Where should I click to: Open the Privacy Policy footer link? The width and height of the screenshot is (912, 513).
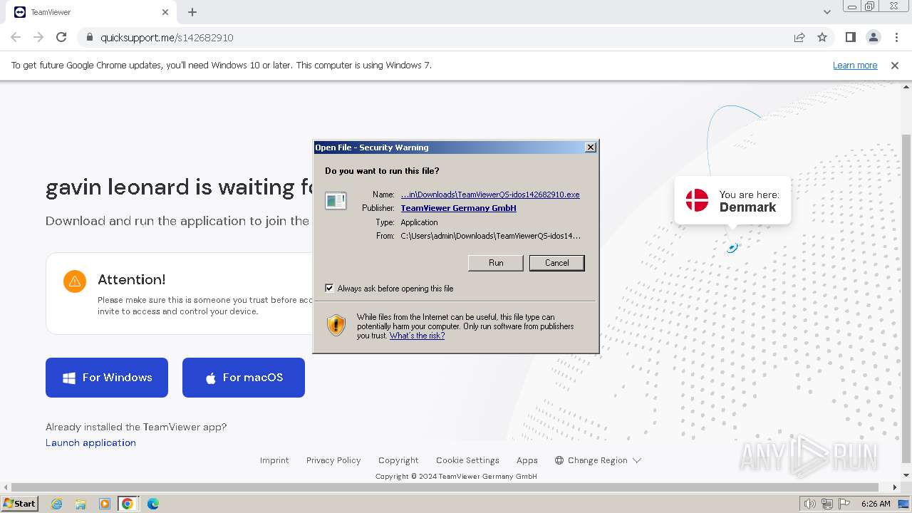pos(333,460)
